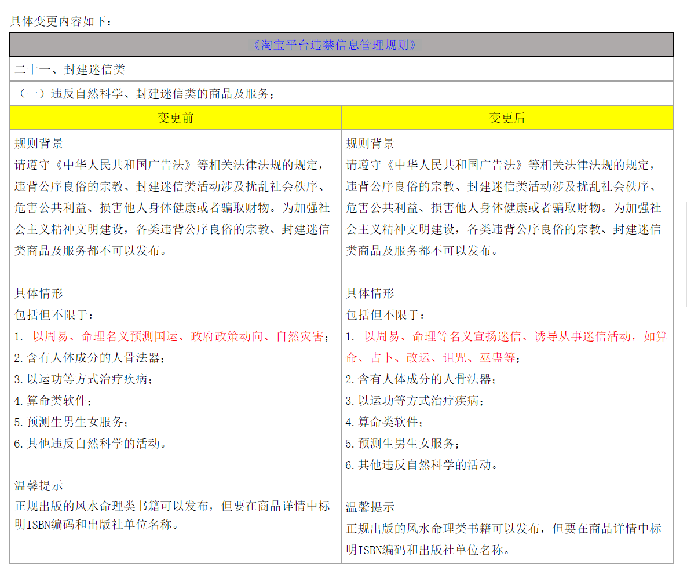687x575 pixels.
Task: Click item 6 其他违反自然科学的活动 in 变更前
Action: [90, 443]
